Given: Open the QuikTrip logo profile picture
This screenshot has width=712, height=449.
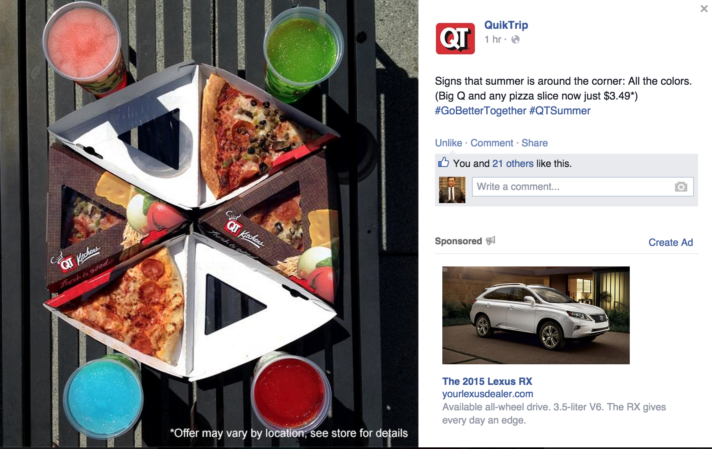Looking at the screenshot, I should (x=455, y=39).
